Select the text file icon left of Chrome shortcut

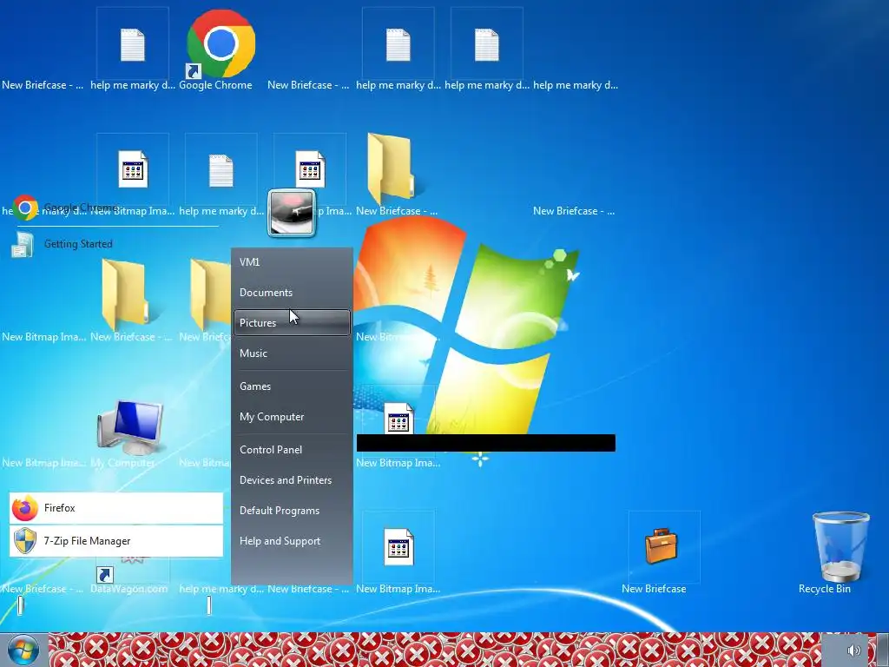[133, 45]
